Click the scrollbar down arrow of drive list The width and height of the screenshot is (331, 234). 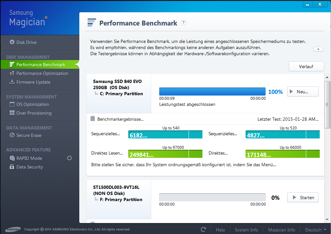pos(327,219)
